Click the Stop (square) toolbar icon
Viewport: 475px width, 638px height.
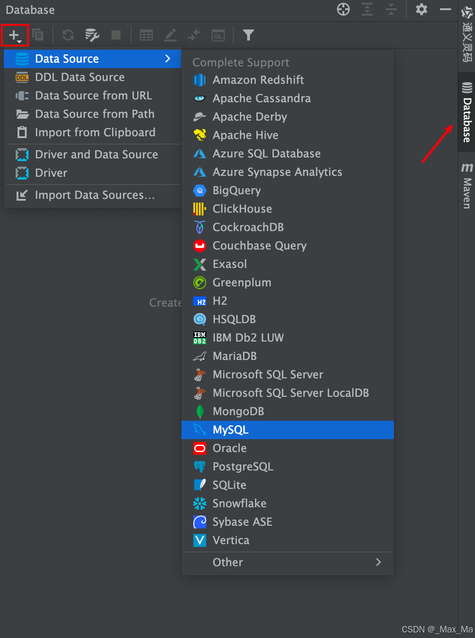coord(116,35)
